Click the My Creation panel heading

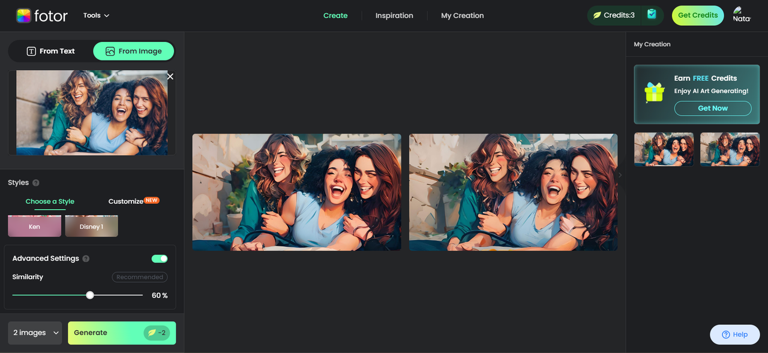click(x=652, y=44)
